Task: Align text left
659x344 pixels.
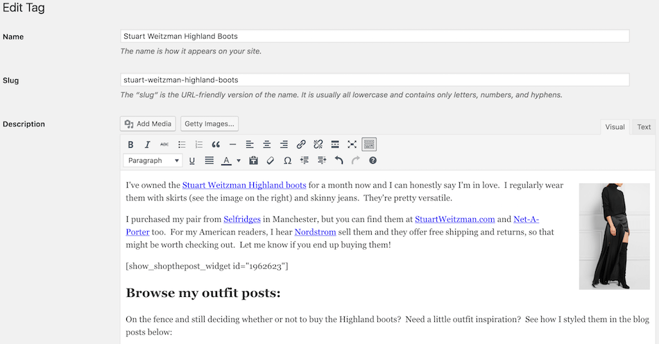Action: (250, 144)
